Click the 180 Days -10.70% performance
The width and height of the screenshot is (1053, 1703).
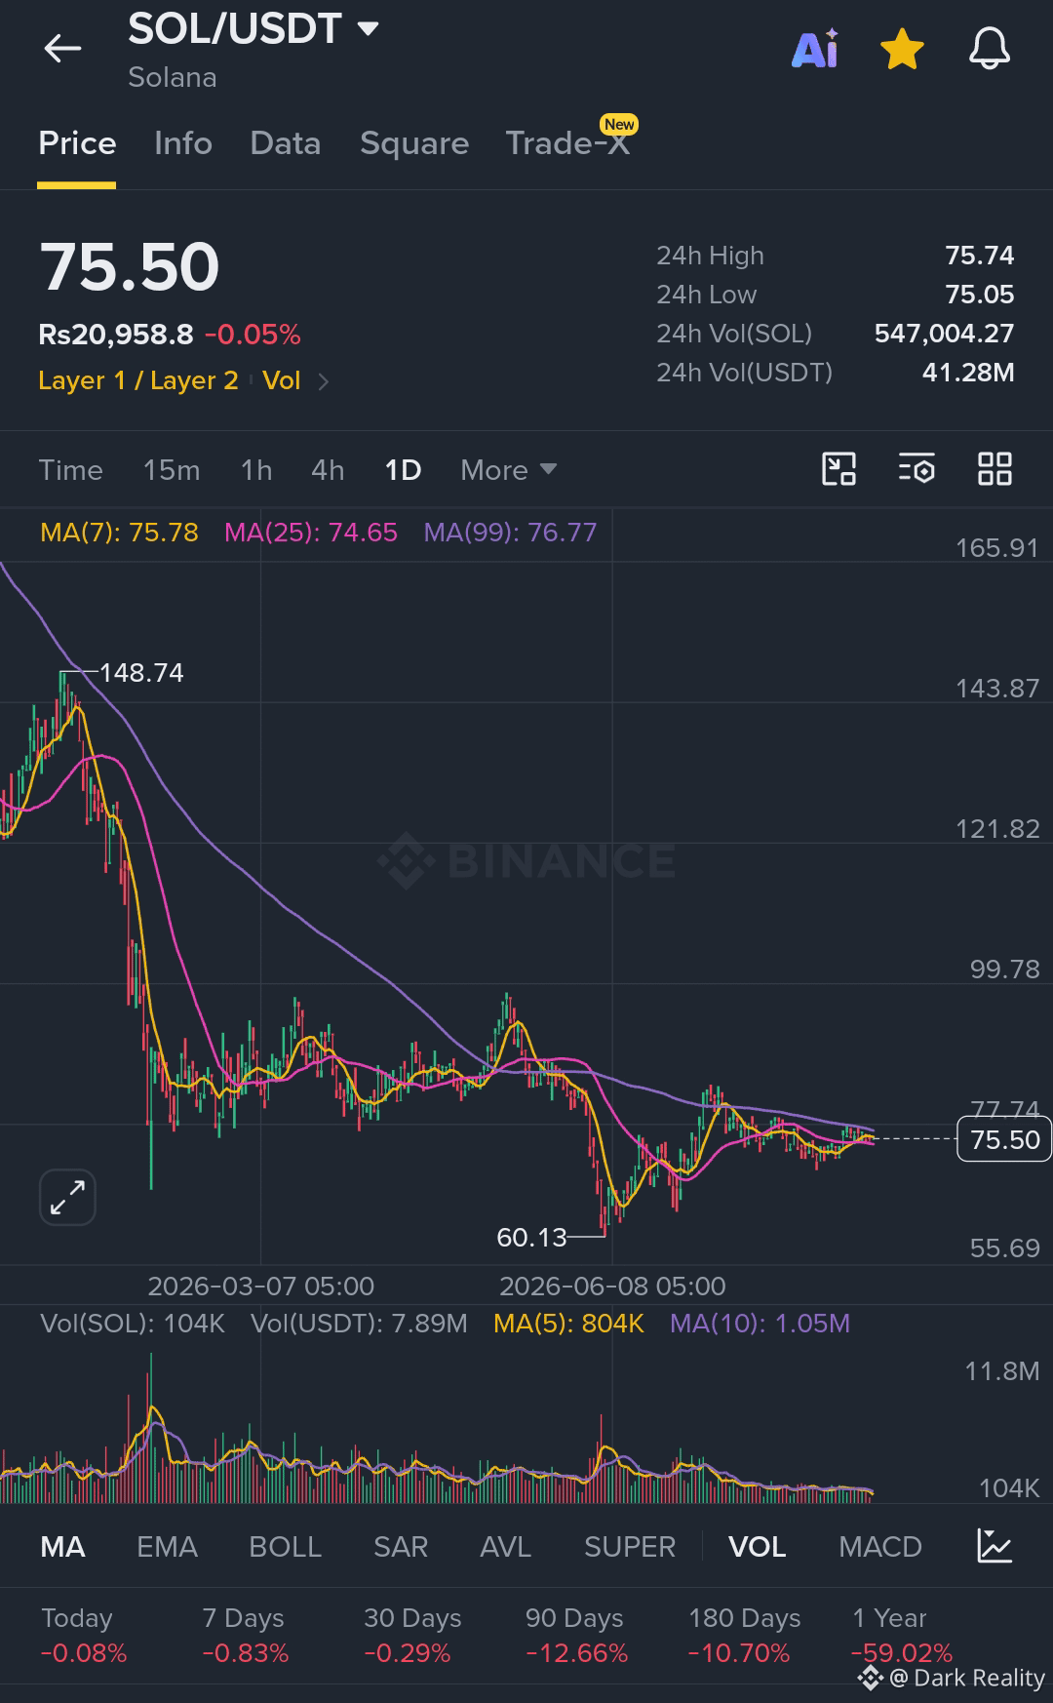point(744,1636)
